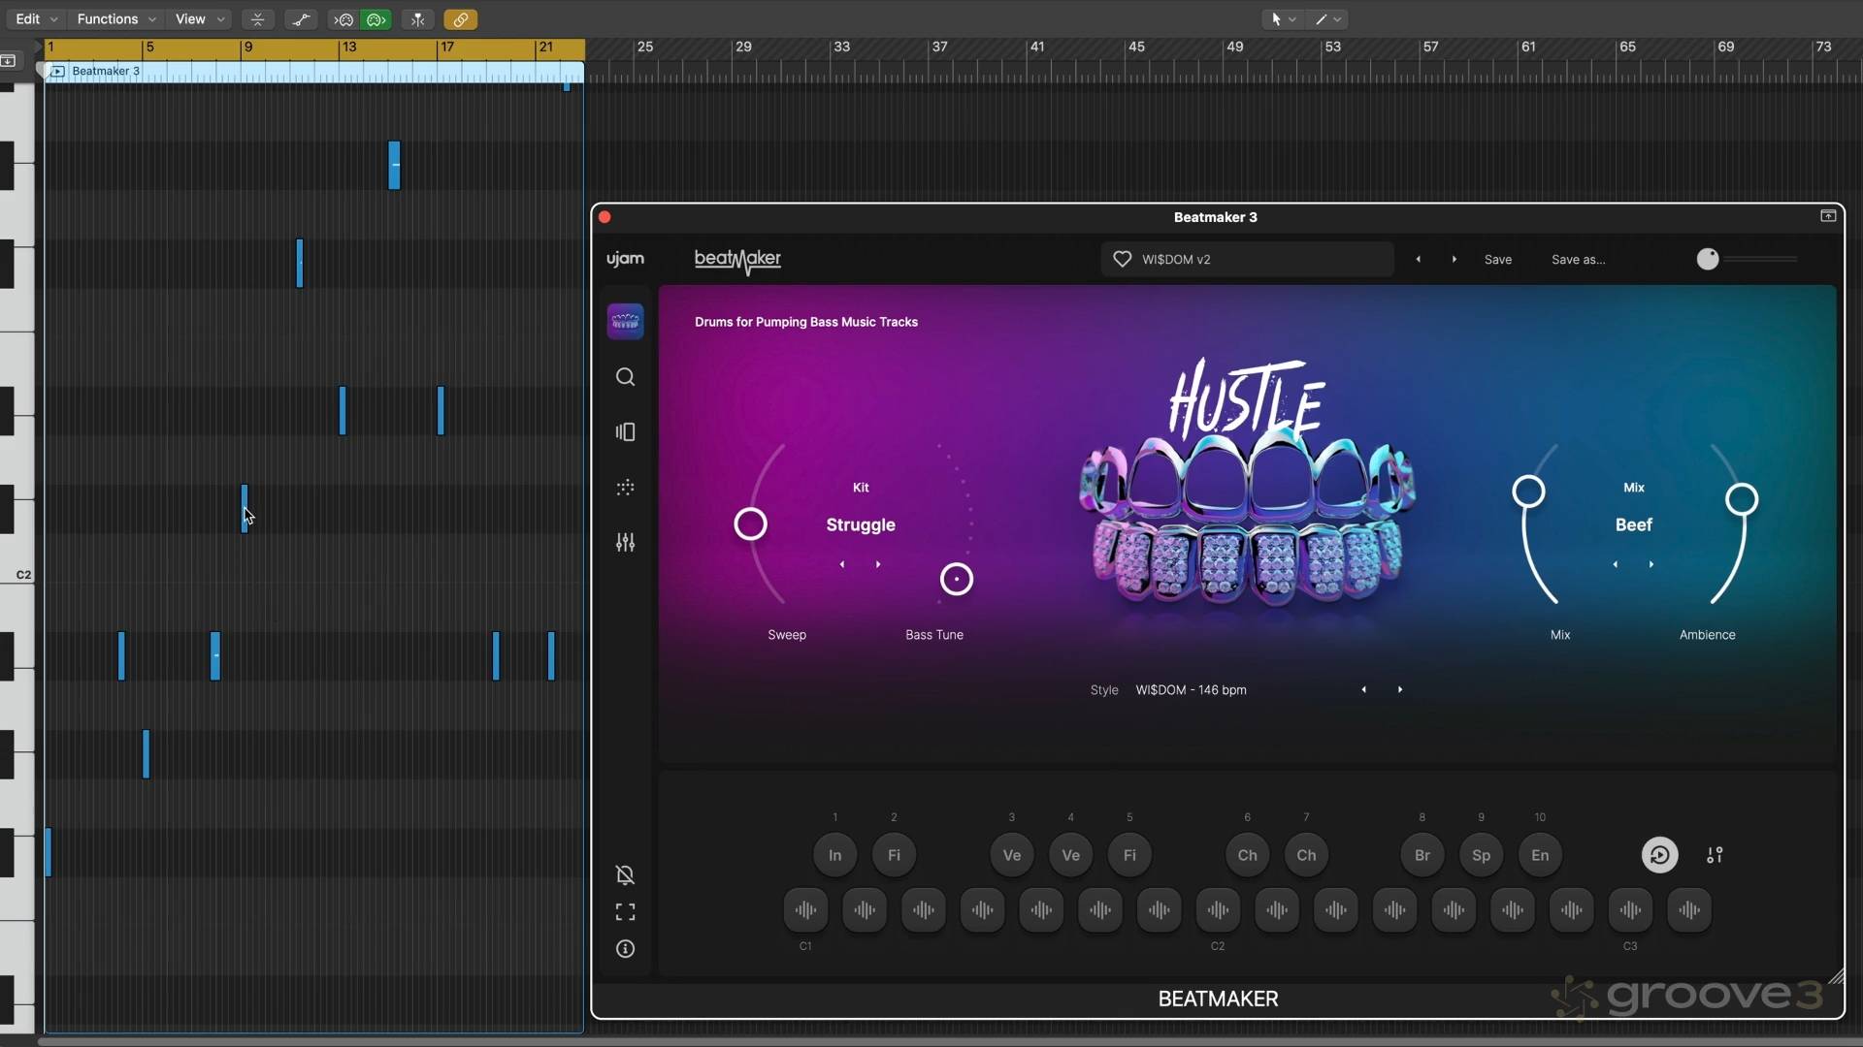Click the master volume slider knob

1707,259
